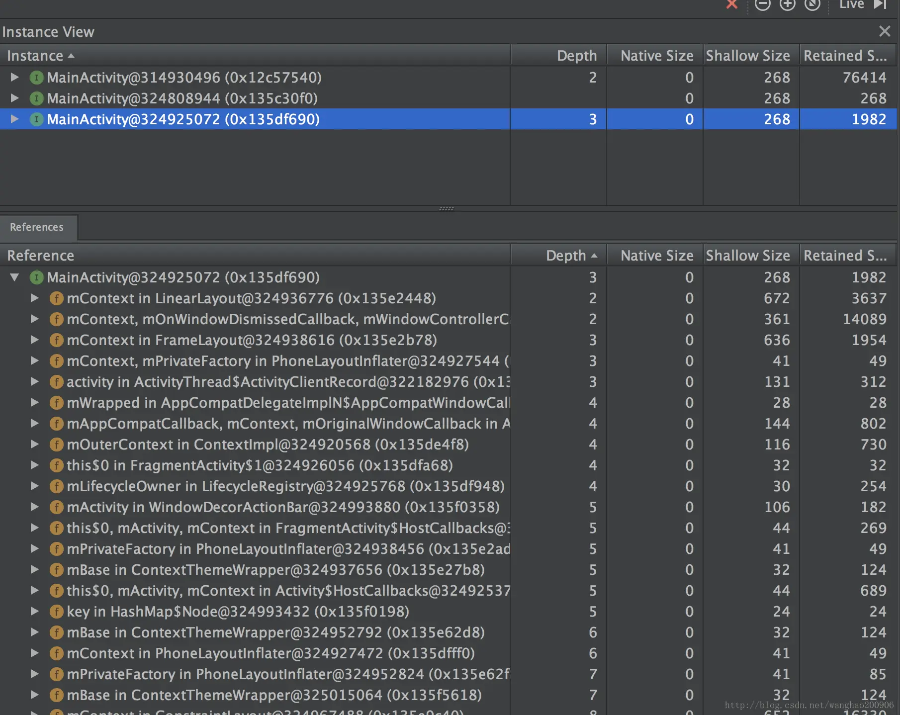
Task: Click field icon of mContext in LinearLayout row
Action: (x=57, y=298)
